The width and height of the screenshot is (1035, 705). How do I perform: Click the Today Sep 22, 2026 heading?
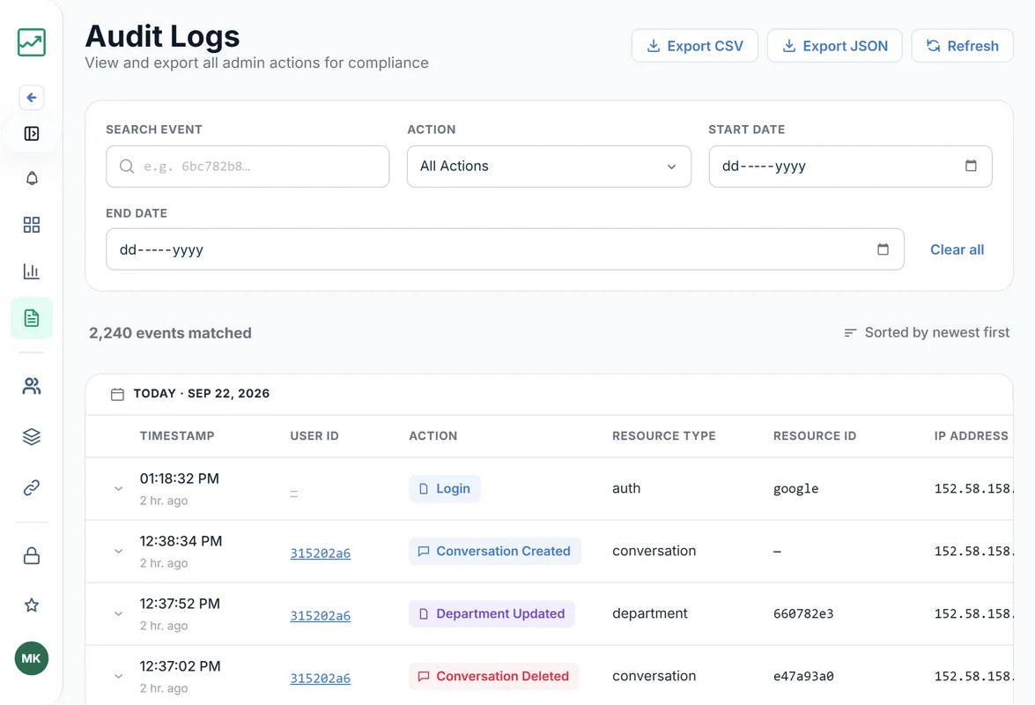(x=202, y=393)
